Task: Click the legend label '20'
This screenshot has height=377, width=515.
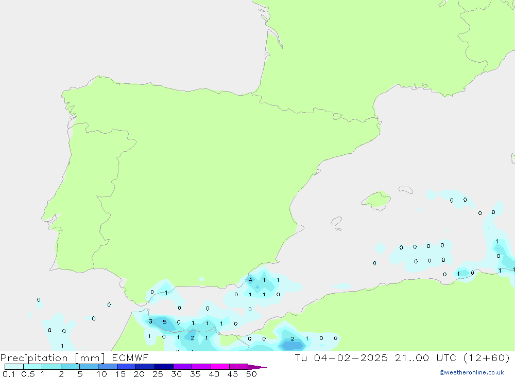Action: pyautogui.click(x=139, y=374)
